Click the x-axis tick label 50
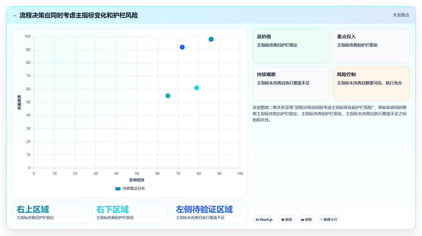This screenshot has height=236, width=422. tap(137, 173)
